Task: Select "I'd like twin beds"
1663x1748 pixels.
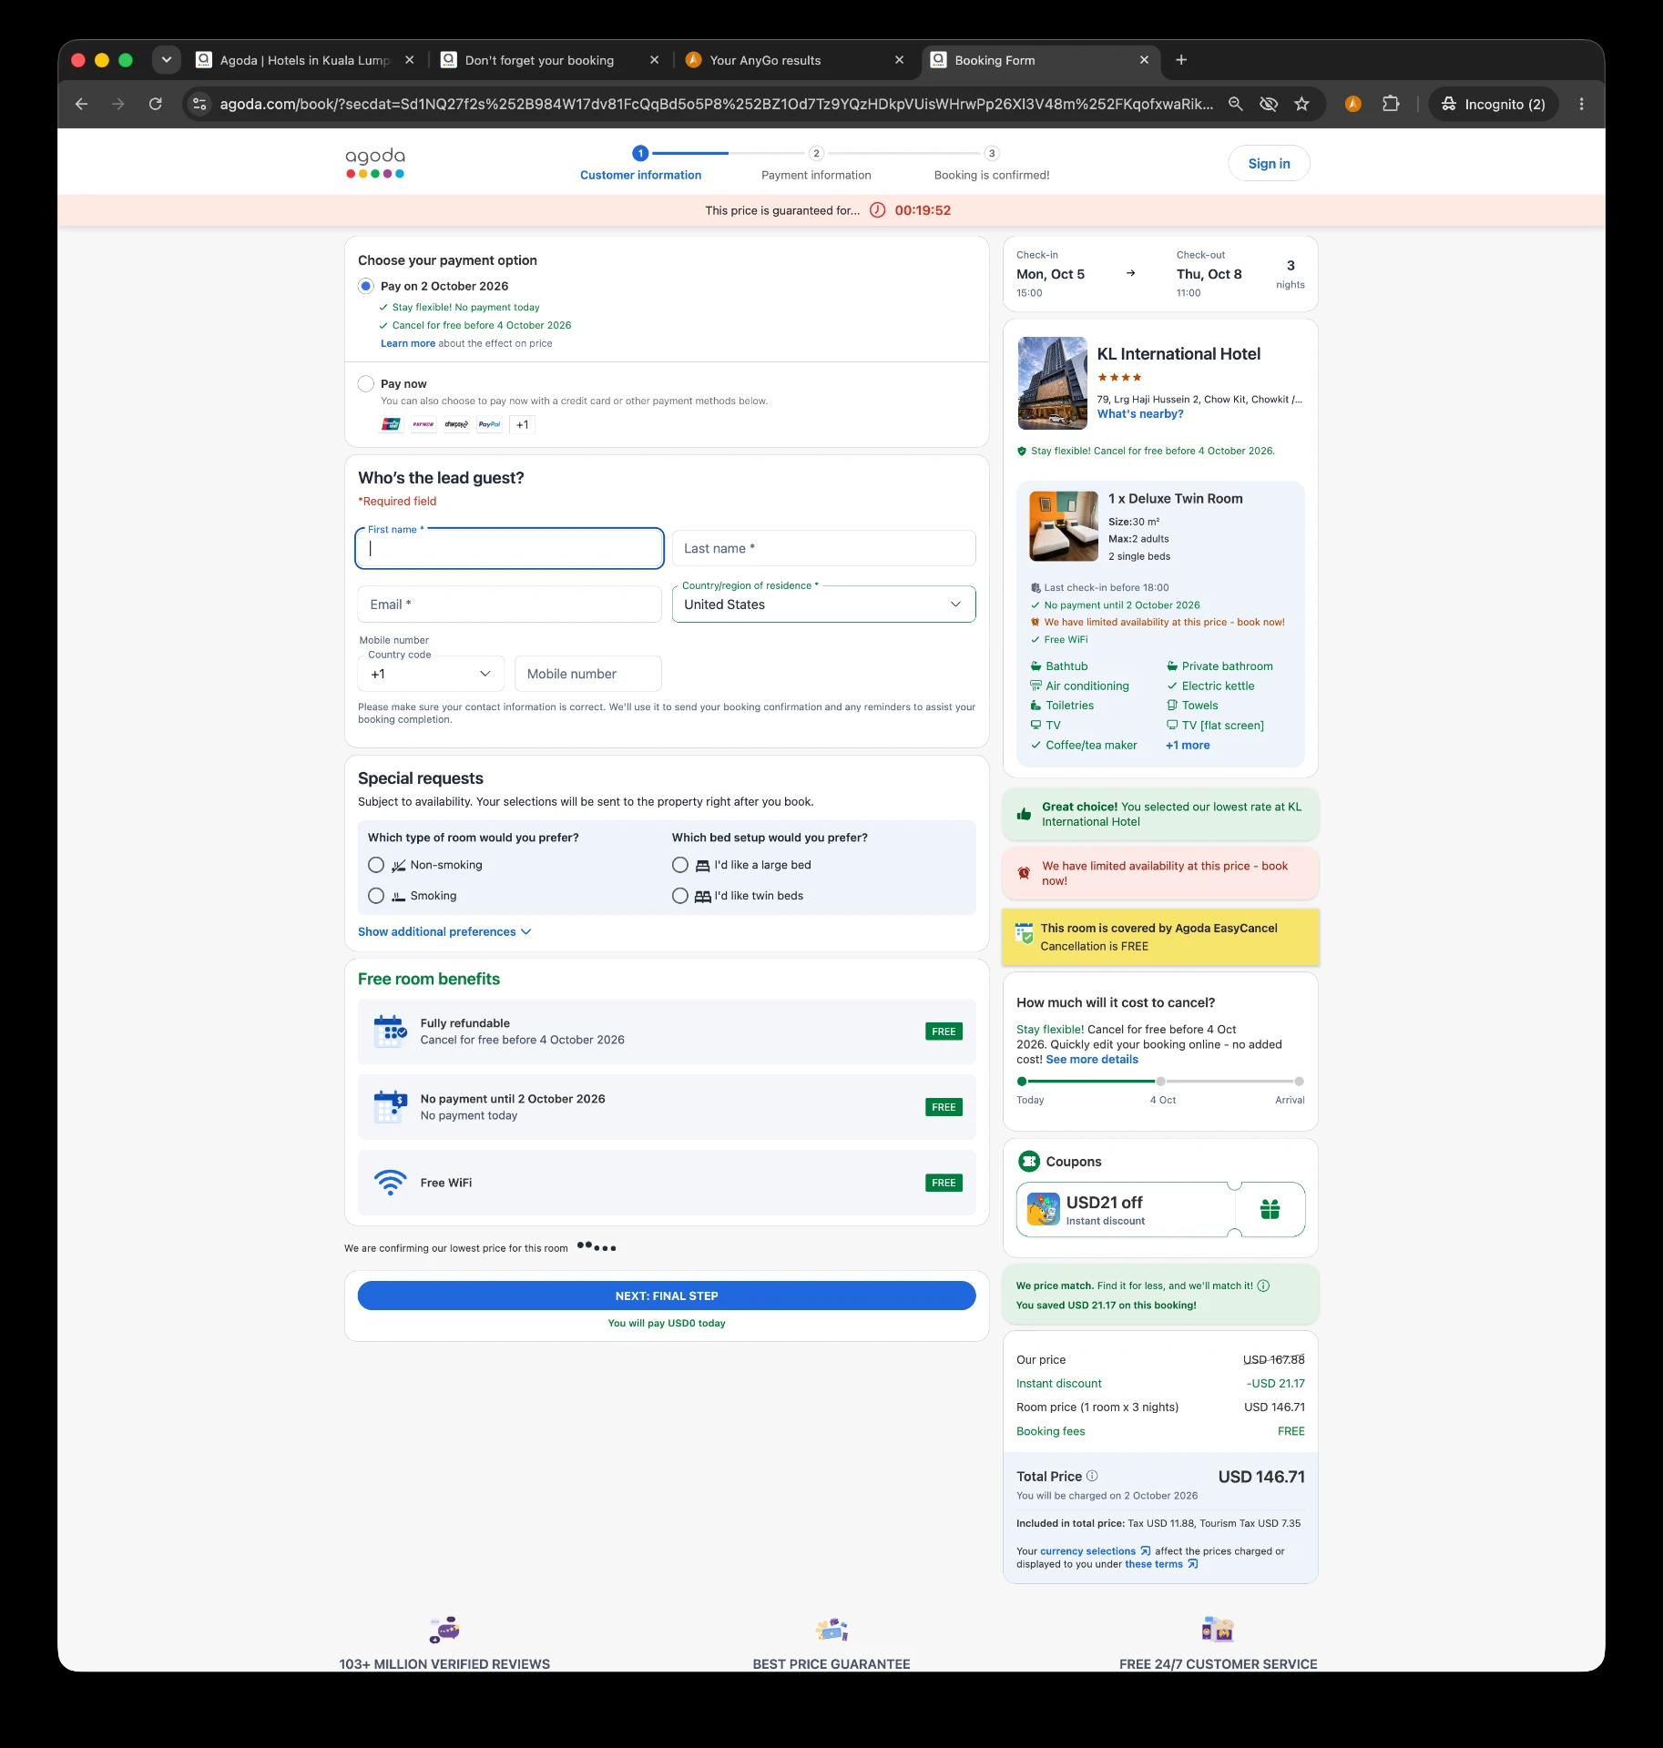Action: coord(679,896)
